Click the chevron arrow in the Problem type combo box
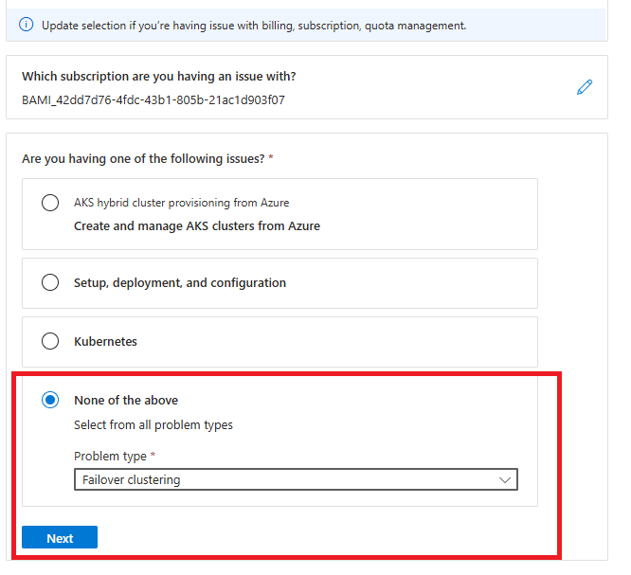The image size is (631, 575). pos(505,480)
